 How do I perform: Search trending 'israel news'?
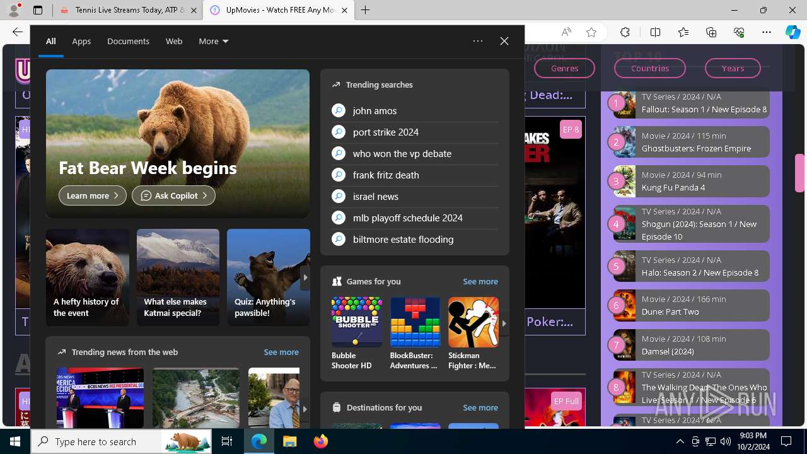coord(415,196)
